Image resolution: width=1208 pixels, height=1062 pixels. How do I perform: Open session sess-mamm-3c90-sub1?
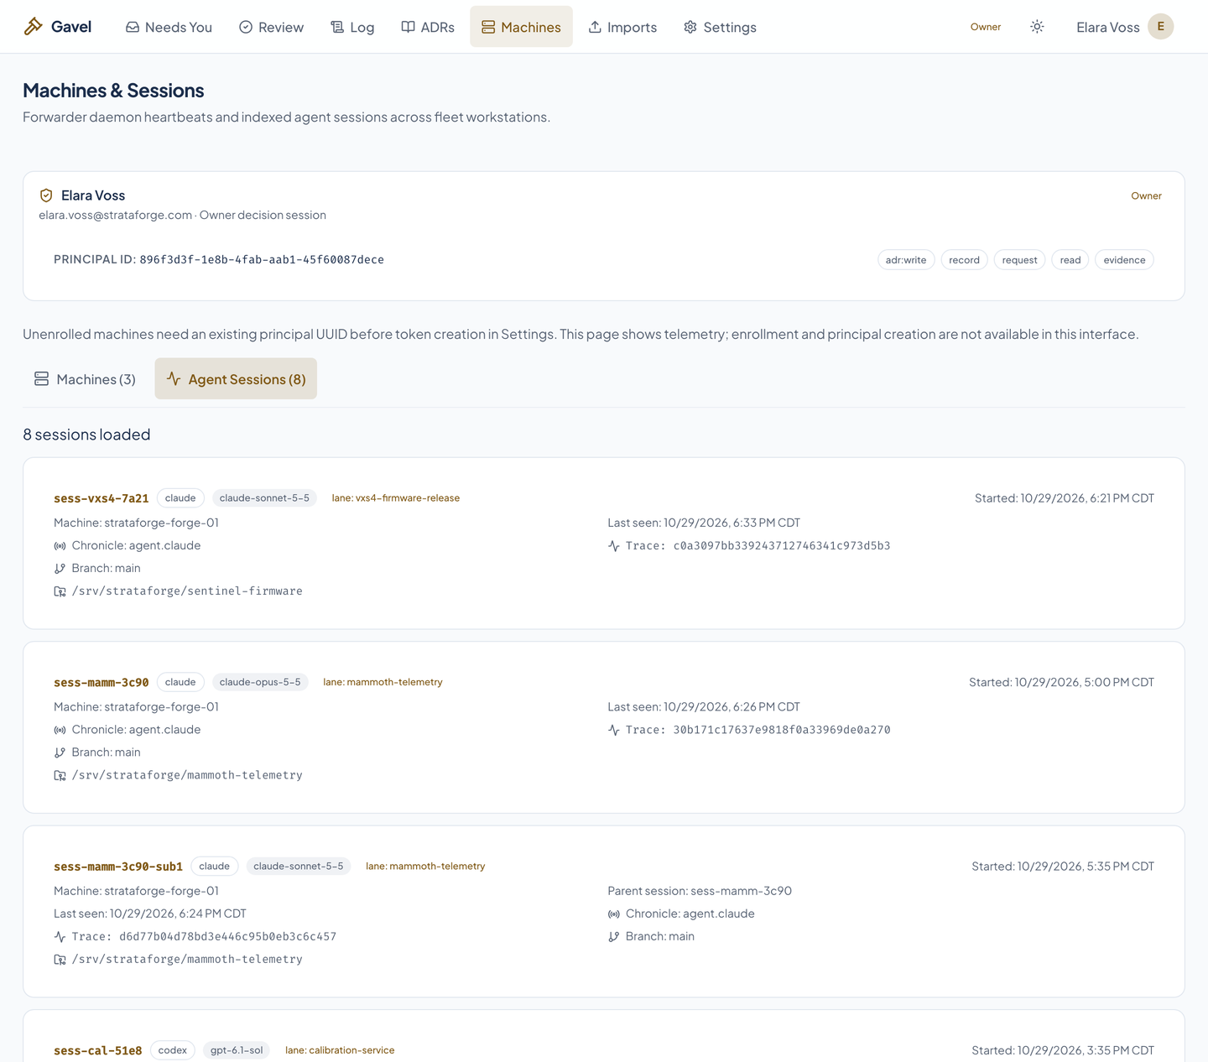point(118,867)
